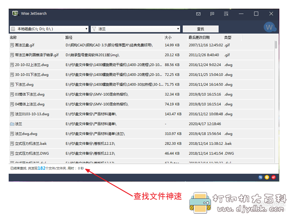Click the file icon of 法兰dwg.dwg
Image resolution: width=288 pixels, height=214 pixels.
(12, 134)
